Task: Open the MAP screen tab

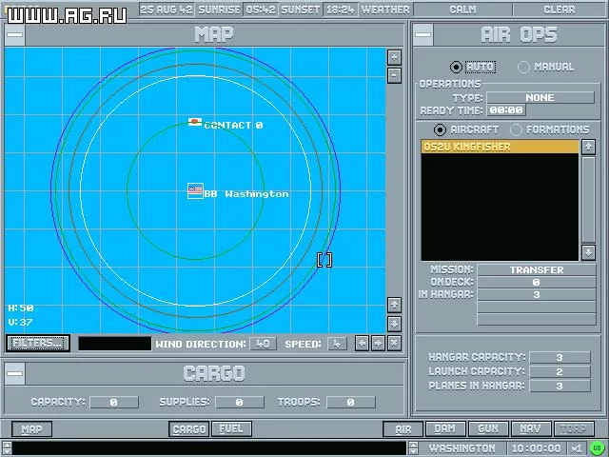Action: 31,429
